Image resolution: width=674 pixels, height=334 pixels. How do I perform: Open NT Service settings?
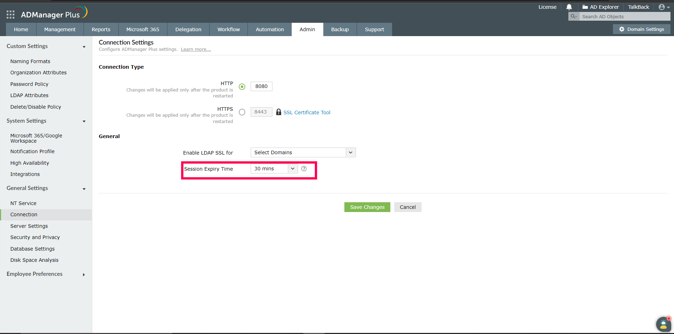point(23,203)
